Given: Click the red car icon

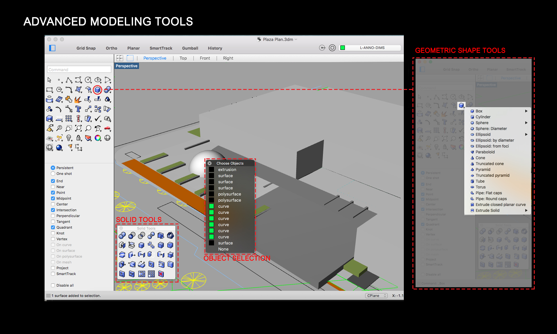Looking at the screenshot, I should pyautogui.click(x=107, y=128).
